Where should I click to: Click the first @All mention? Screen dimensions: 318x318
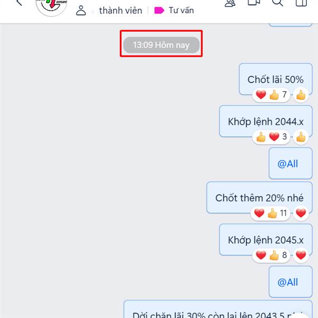coord(288,164)
